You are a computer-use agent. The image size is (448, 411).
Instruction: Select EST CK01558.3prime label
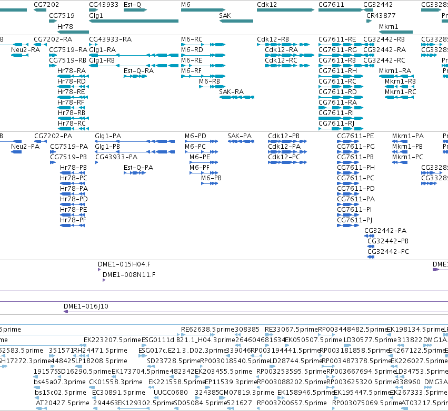click(116, 382)
